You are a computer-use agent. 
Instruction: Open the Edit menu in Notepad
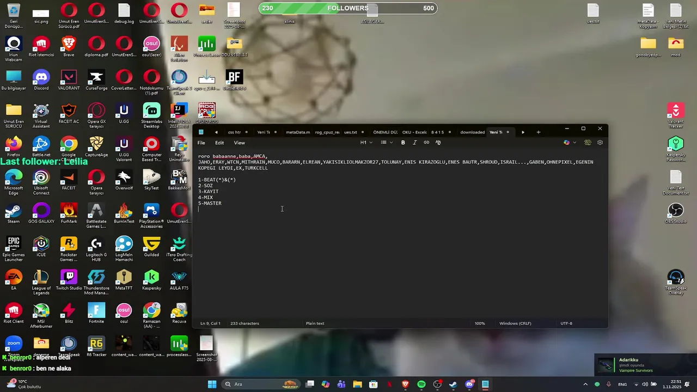point(219,143)
